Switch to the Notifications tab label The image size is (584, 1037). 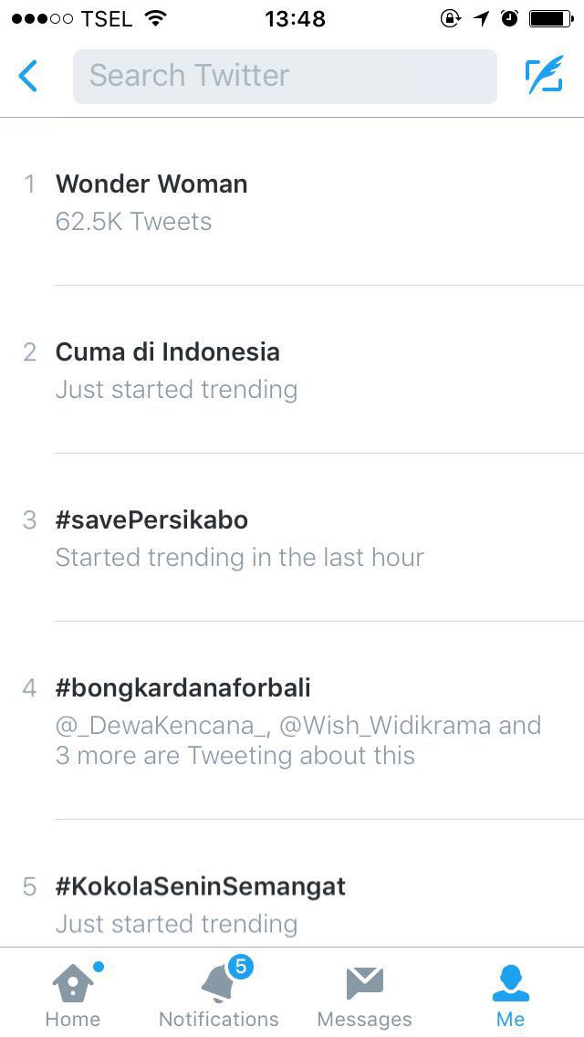[218, 1019]
